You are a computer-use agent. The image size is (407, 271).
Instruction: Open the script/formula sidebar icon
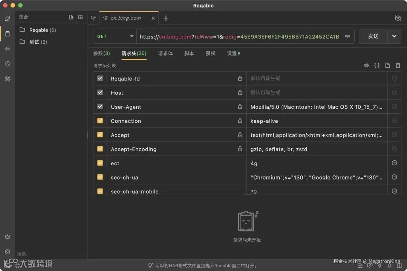(8, 49)
